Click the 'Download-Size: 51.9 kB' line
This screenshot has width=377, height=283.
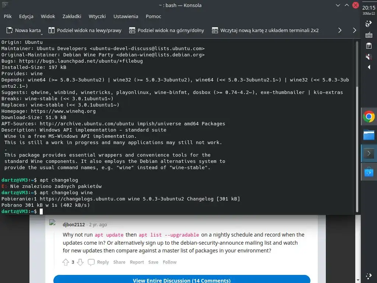(34, 118)
